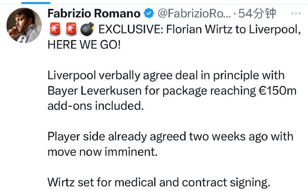Click the "add-ons included." line

(x=94, y=106)
